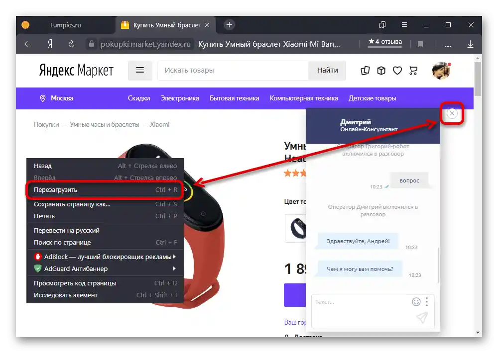
Task: Click the Найти search button
Action: click(x=328, y=70)
